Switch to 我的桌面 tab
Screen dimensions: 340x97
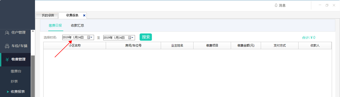point(47,15)
